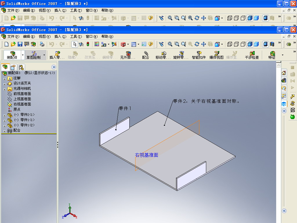Open 视图(V) menu in back window

point(45,10)
